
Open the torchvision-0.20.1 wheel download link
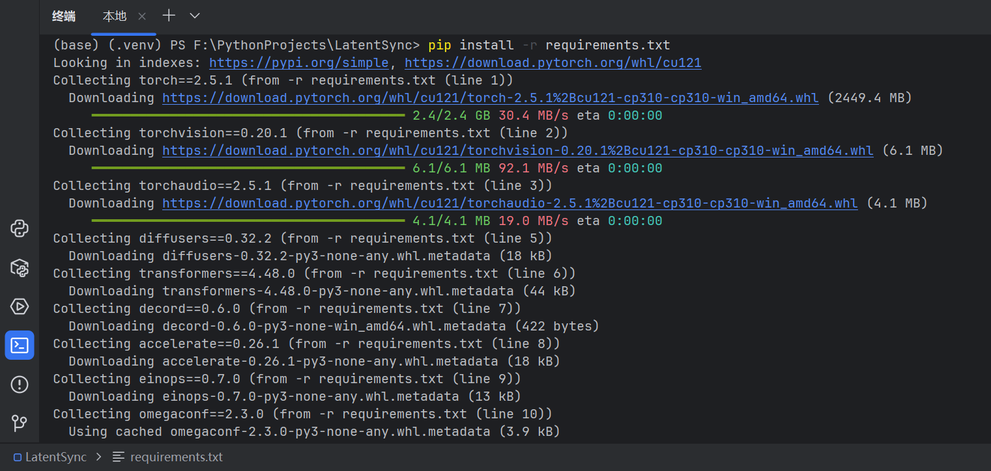tap(518, 151)
